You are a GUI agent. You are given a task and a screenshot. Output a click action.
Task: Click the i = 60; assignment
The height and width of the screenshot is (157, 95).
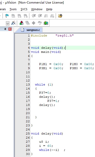(x=46, y=146)
